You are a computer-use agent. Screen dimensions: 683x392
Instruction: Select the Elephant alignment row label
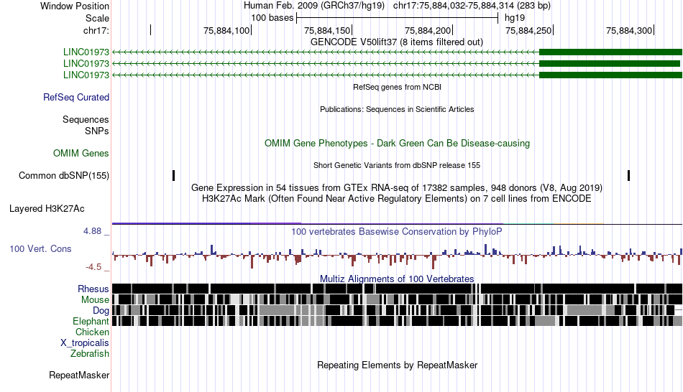point(91,321)
